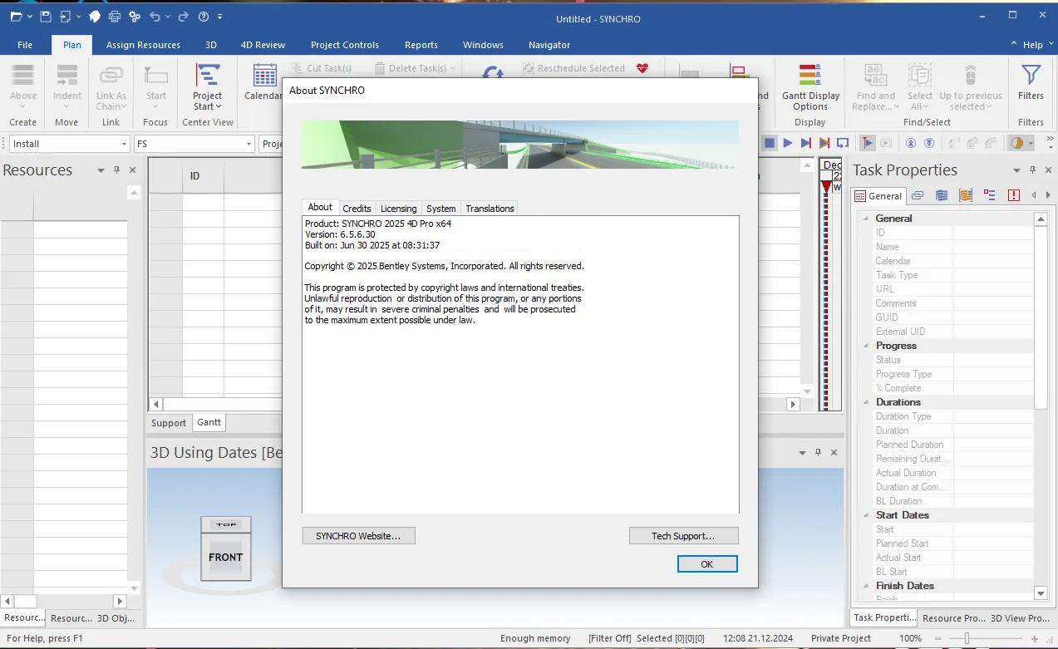Pin the 3D Using Dates panel

(818, 453)
